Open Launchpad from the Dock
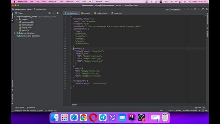Screen dimensions: 220x124 coord(64,117)
